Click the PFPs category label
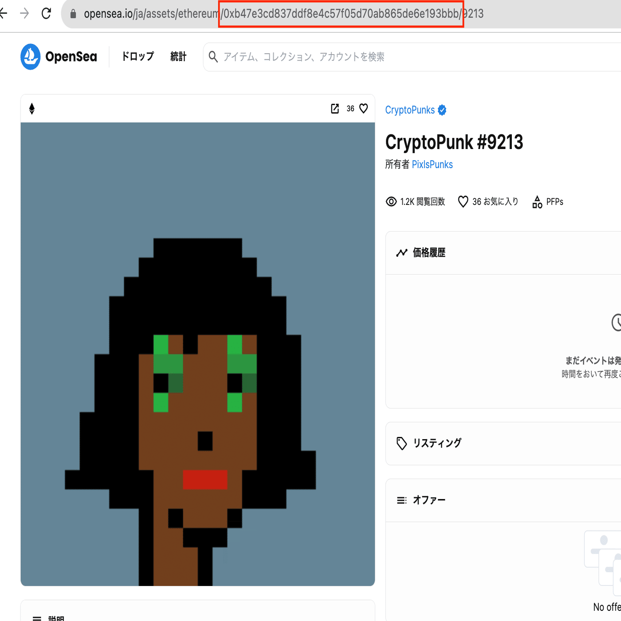The image size is (621, 621). tap(555, 202)
